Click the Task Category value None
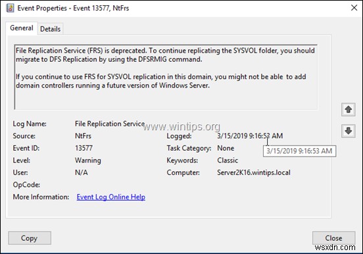This screenshot has width=363, height=254. [x=226, y=148]
